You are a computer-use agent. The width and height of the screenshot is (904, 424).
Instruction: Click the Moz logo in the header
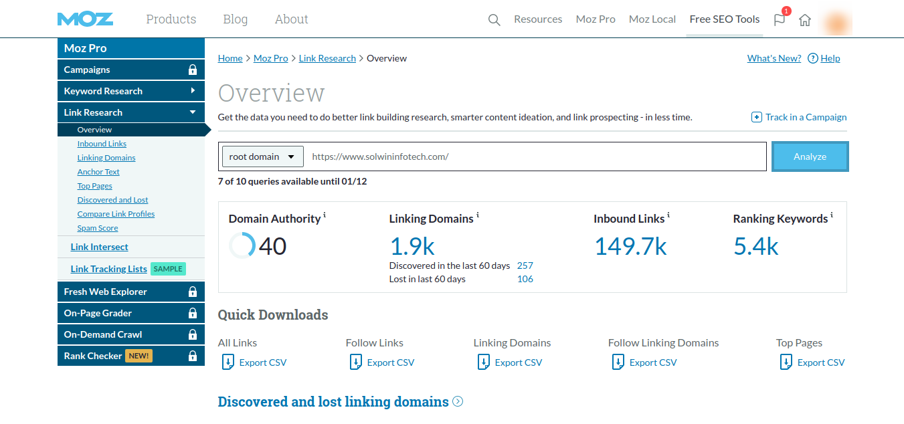pos(85,19)
